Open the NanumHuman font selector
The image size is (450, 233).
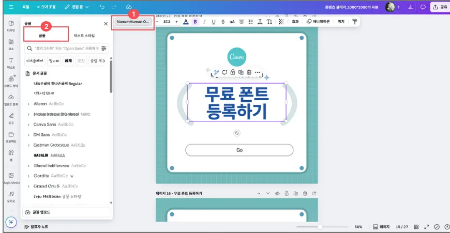(132, 22)
